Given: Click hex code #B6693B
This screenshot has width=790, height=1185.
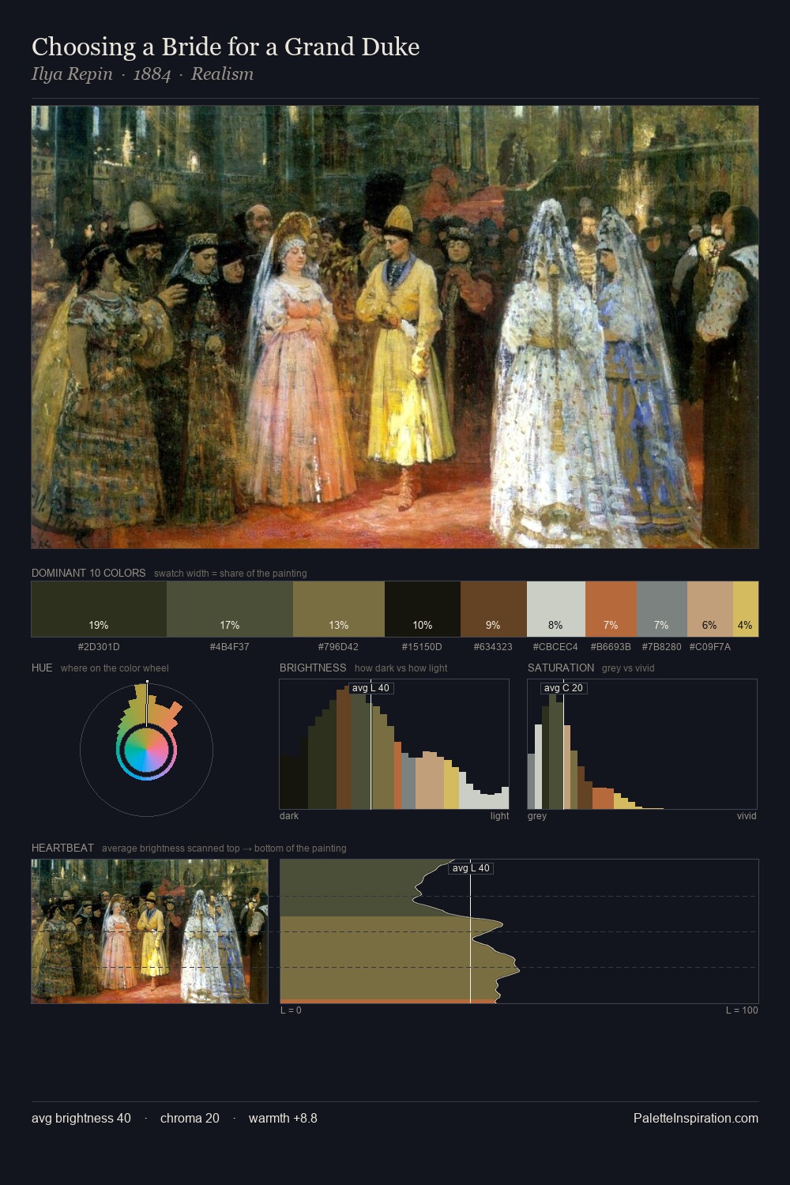Looking at the screenshot, I should click(x=611, y=647).
